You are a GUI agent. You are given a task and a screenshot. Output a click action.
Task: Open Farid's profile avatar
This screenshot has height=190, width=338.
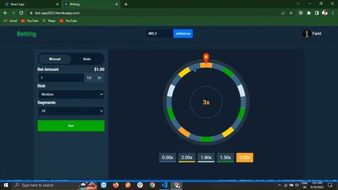click(x=306, y=34)
